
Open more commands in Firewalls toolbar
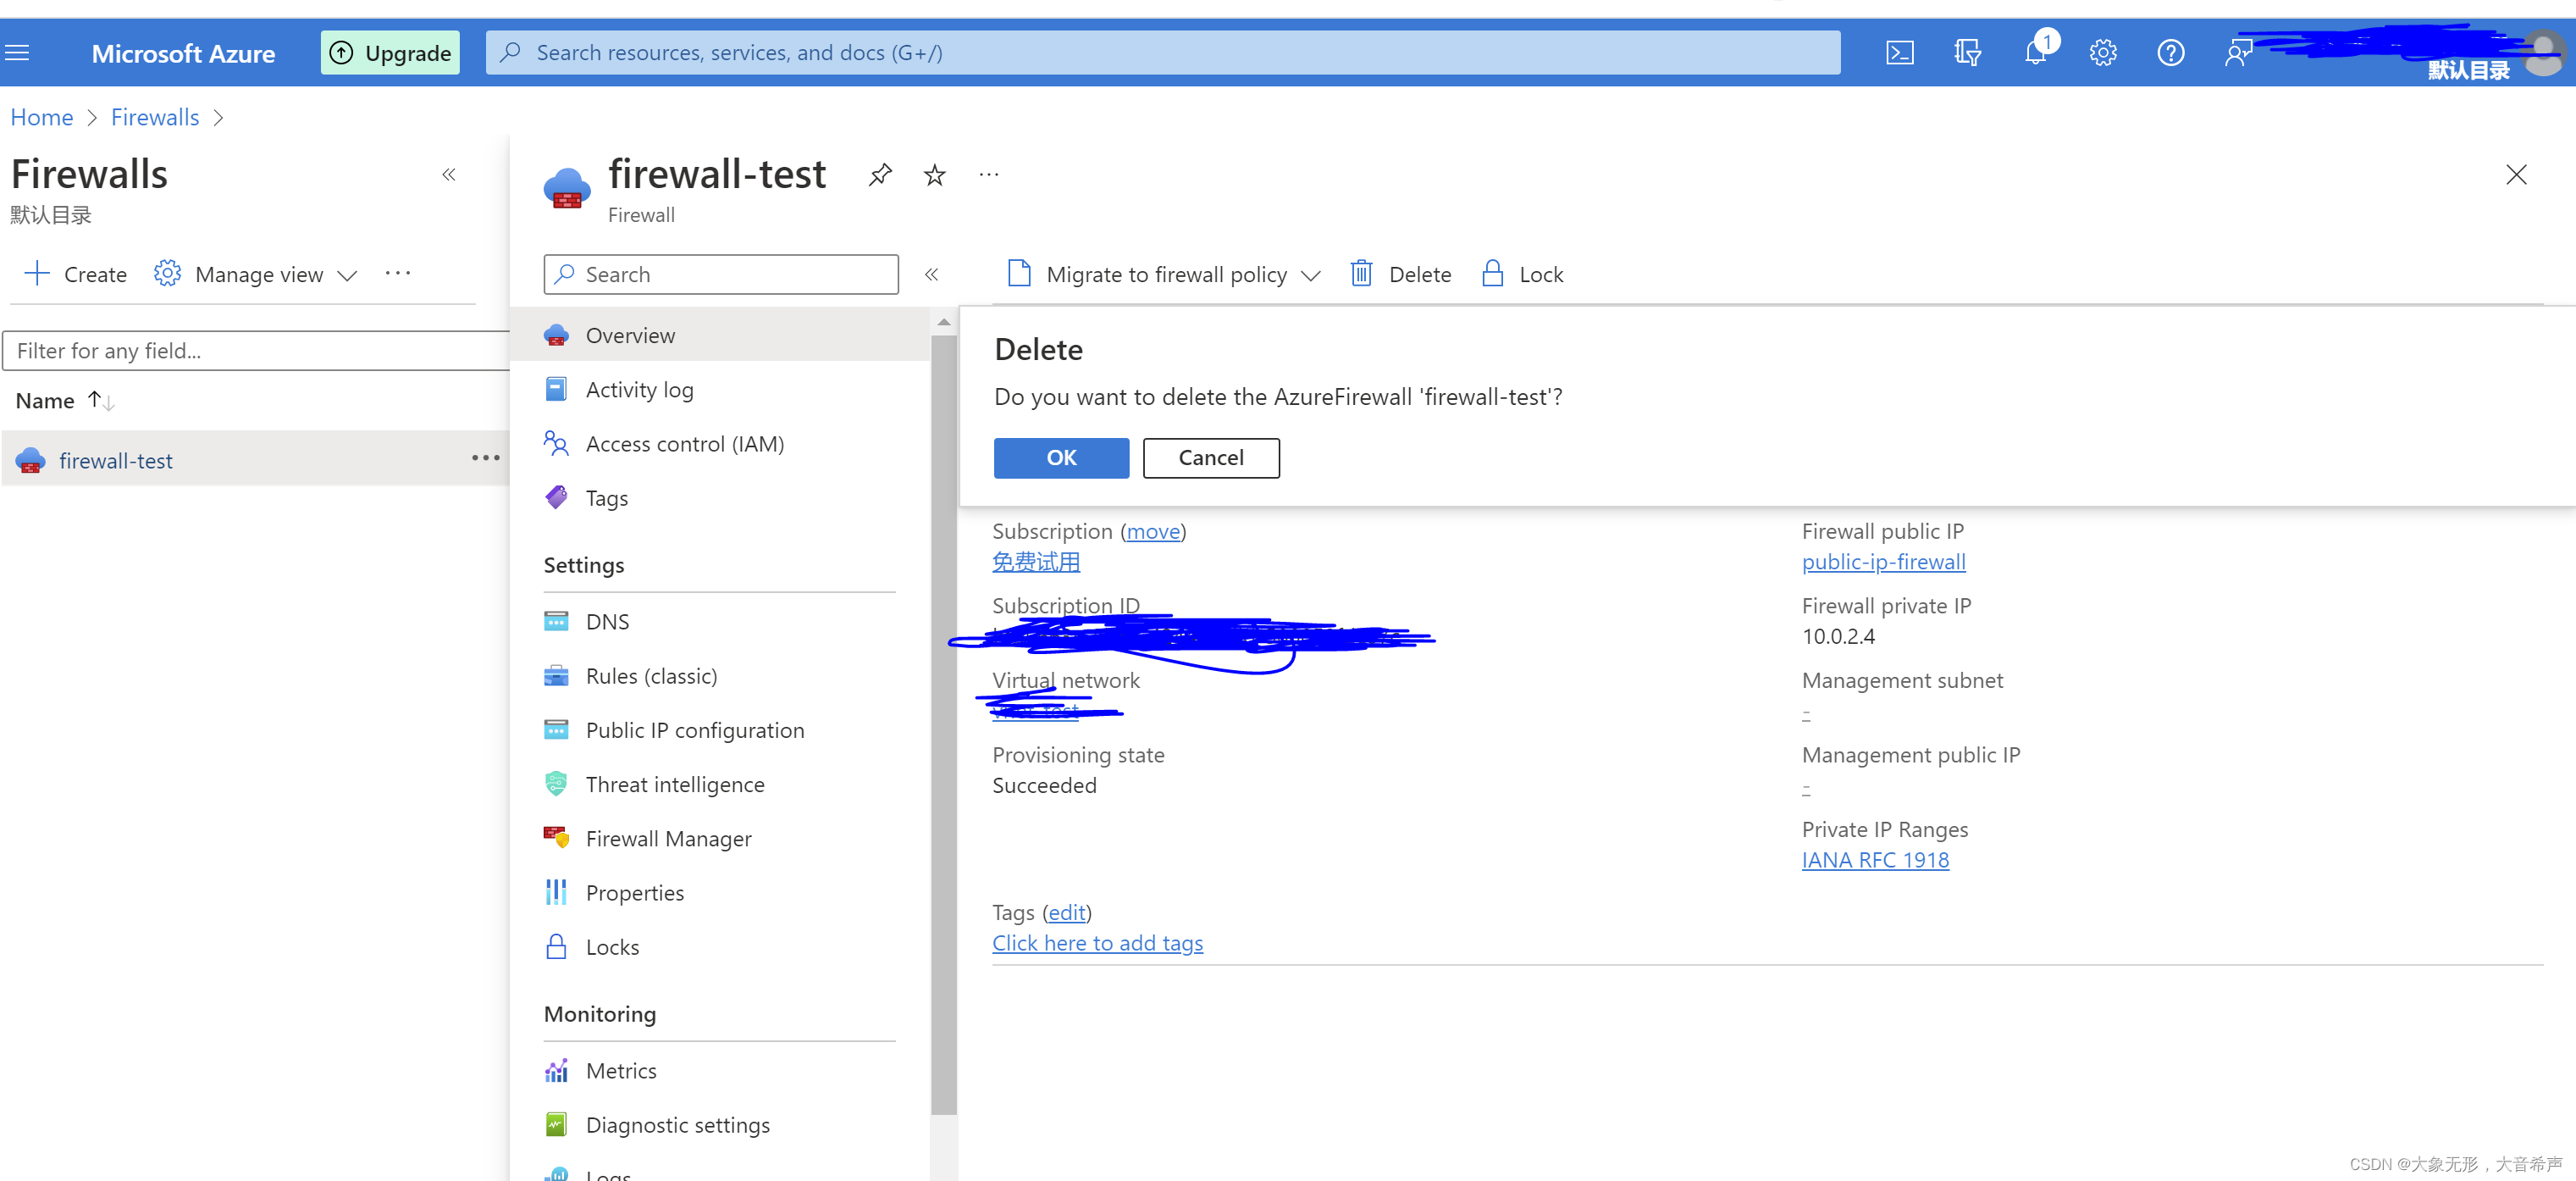398,274
